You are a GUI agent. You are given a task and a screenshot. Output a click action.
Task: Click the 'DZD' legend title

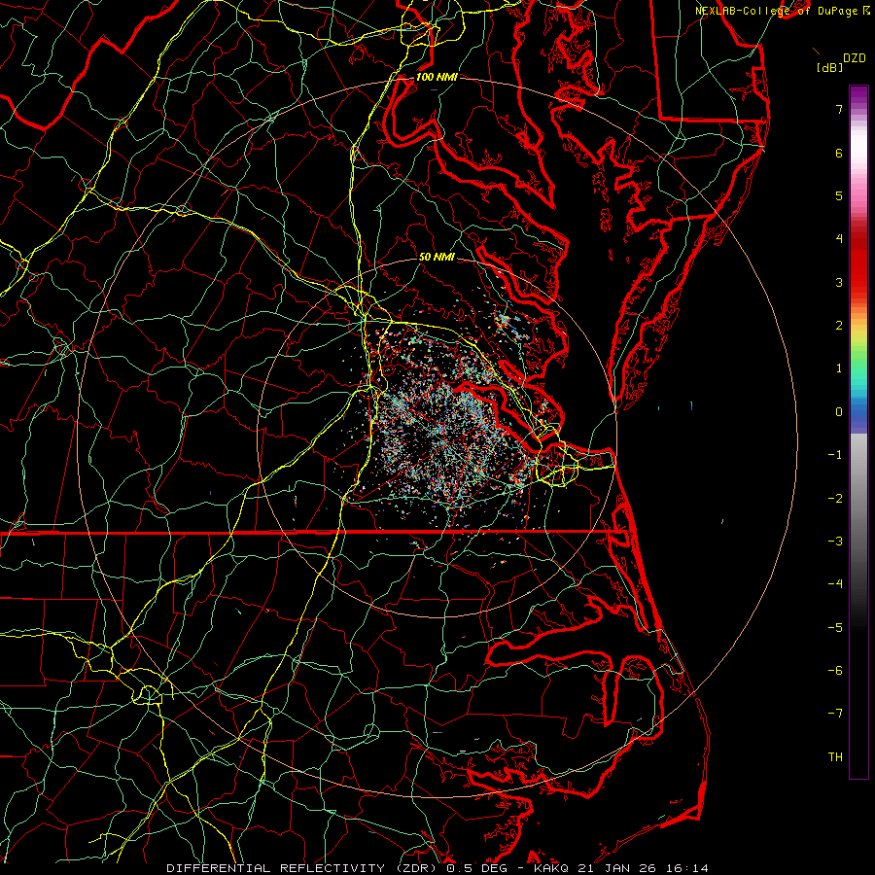[855, 58]
